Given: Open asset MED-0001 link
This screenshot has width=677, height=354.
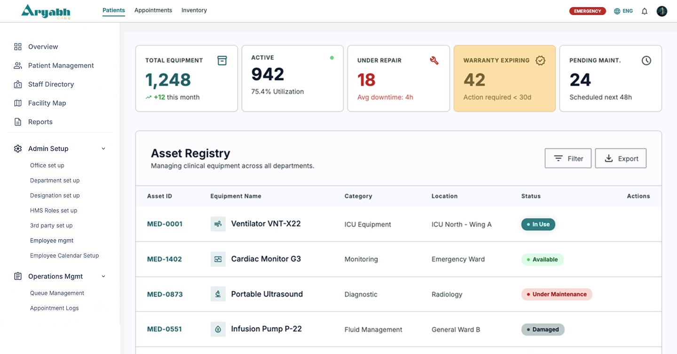Looking at the screenshot, I should (165, 224).
